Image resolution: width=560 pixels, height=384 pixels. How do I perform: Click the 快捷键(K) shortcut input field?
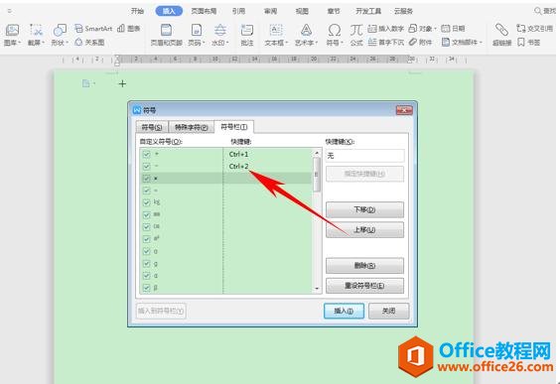364,156
